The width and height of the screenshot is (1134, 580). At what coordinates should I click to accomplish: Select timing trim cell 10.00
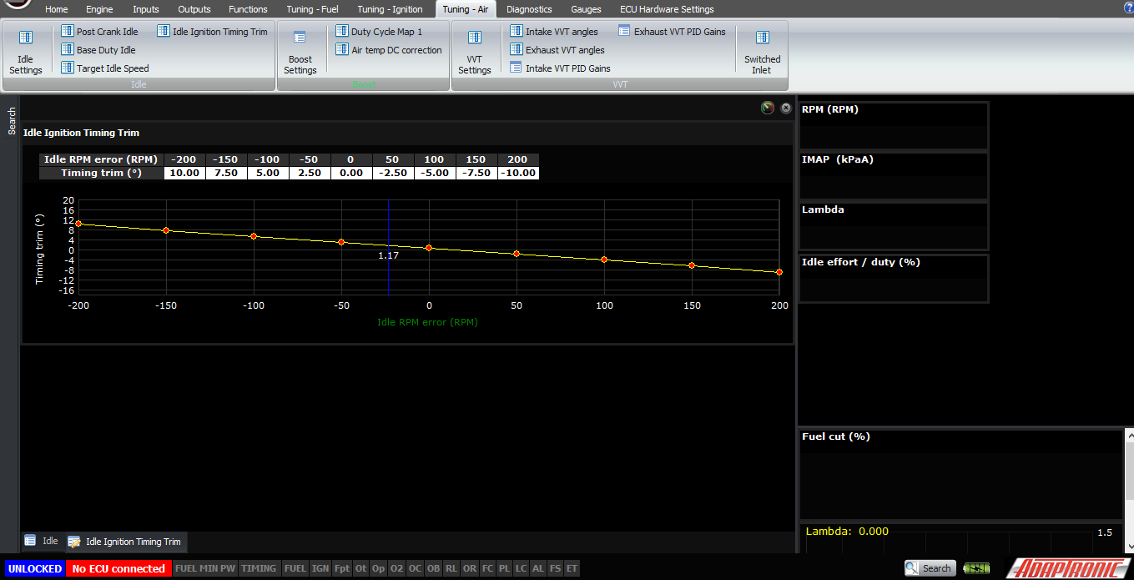coord(184,173)
